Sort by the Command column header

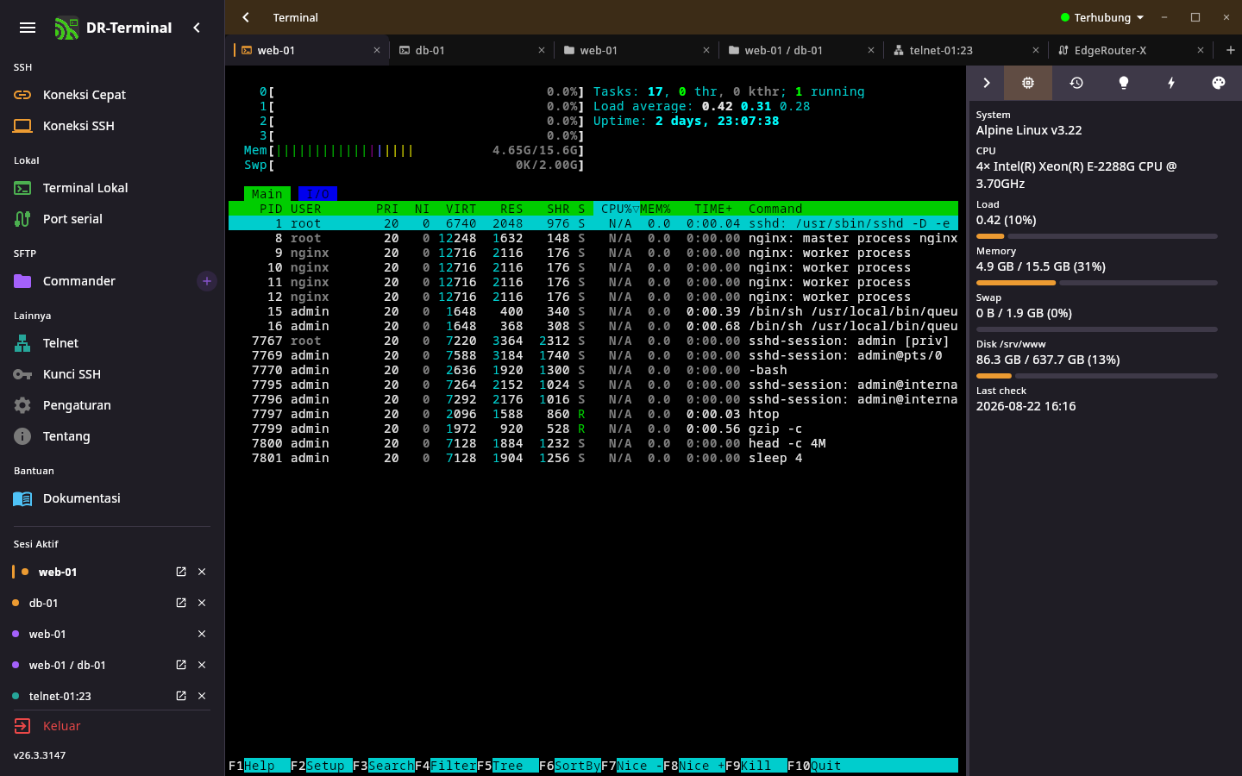coord(775,209)
